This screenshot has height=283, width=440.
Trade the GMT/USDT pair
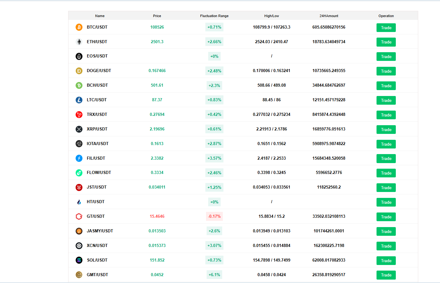click(x=386, y=275)
